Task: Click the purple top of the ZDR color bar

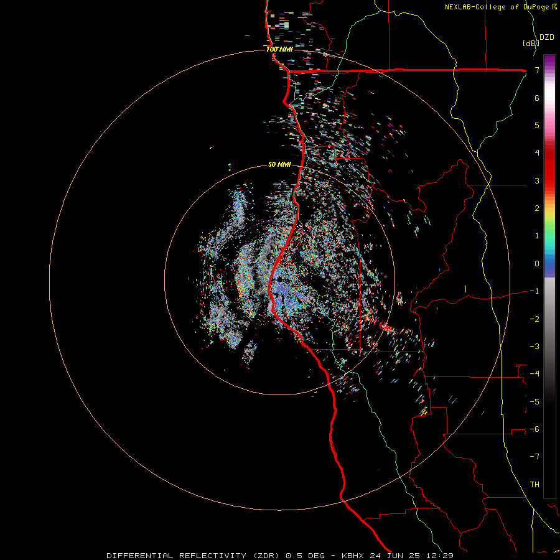Action: tap(549, 61)
